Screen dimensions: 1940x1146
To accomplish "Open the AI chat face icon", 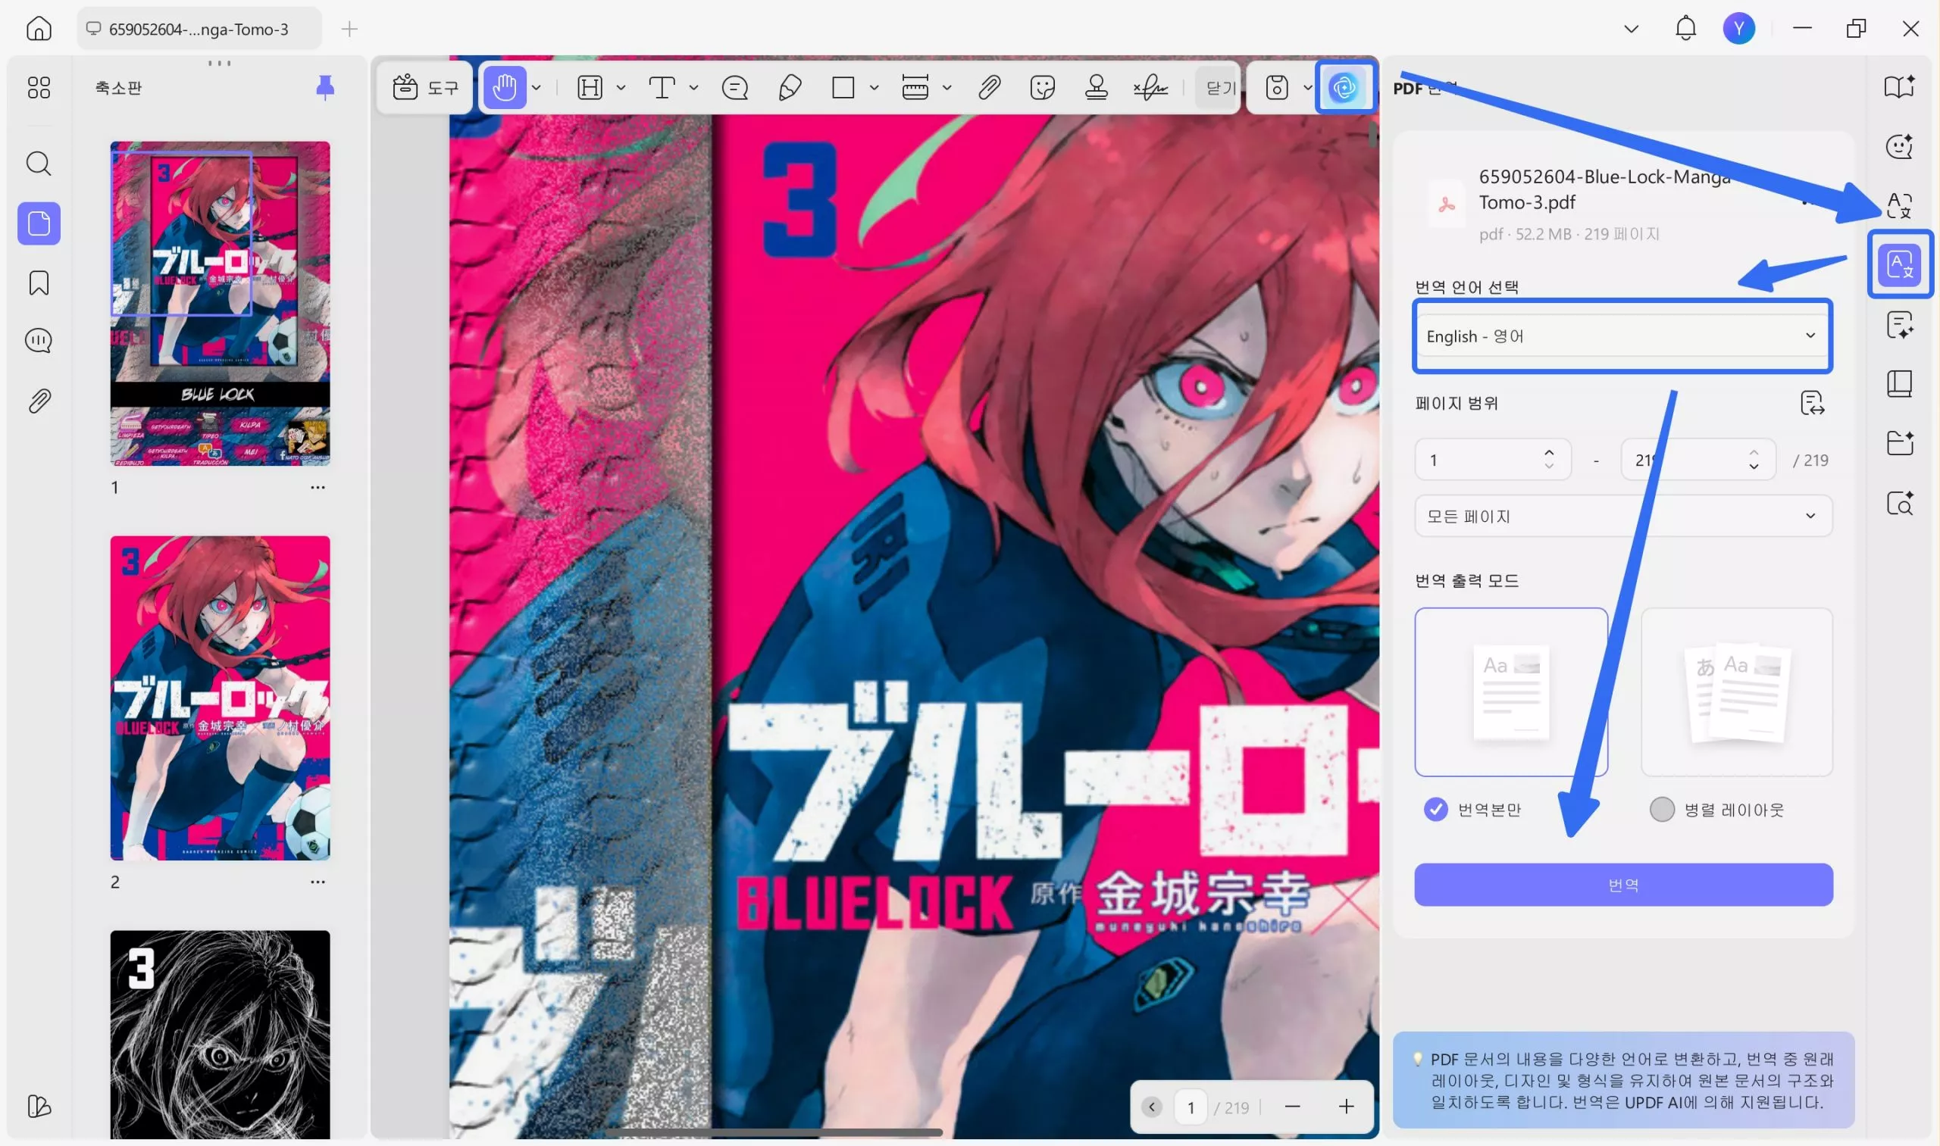I will tap(1900, 146).
